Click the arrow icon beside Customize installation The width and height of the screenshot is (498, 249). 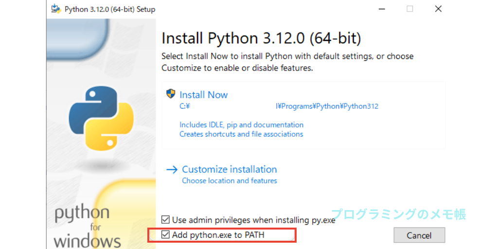pos(172,170)
